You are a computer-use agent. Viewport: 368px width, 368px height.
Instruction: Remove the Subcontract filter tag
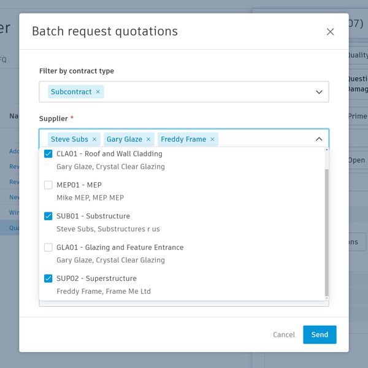tap(98, 92)
